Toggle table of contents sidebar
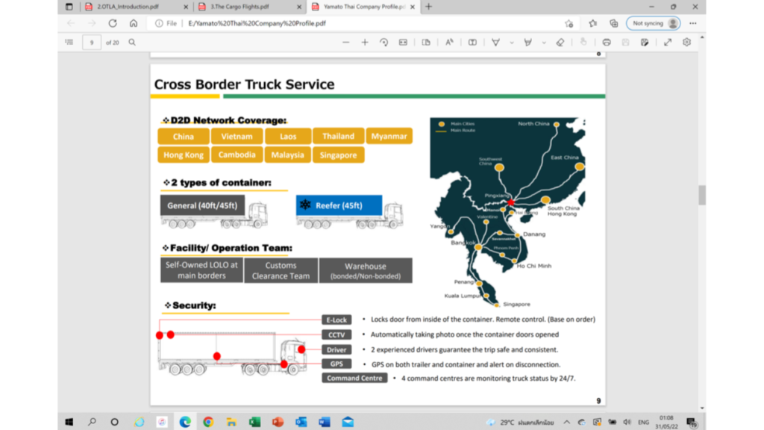The height and width of the screenshot is (430, 764). click(69, 43)
